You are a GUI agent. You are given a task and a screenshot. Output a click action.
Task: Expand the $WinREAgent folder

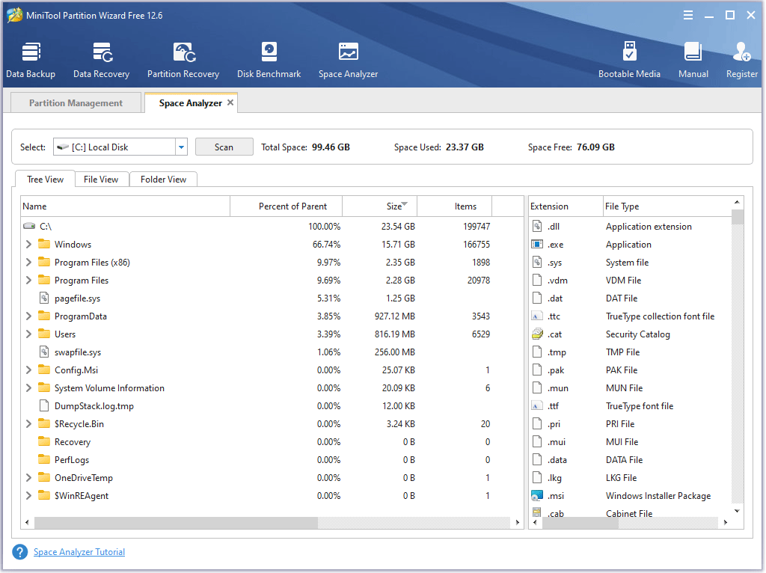click(28, 496)
